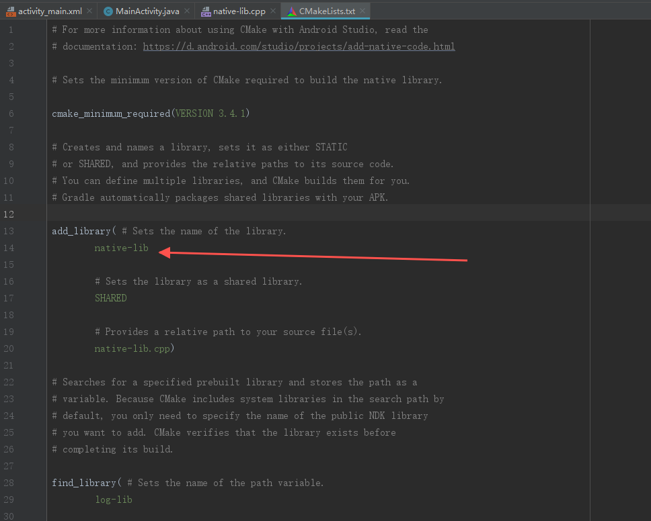Switch to the activity_main.xml tab
The height and width of the screenshot is (521, 651).
pos(50,11)
